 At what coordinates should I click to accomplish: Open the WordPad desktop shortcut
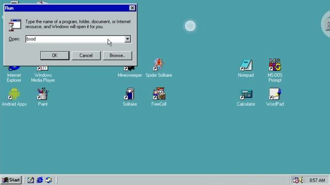pos(275,97)
